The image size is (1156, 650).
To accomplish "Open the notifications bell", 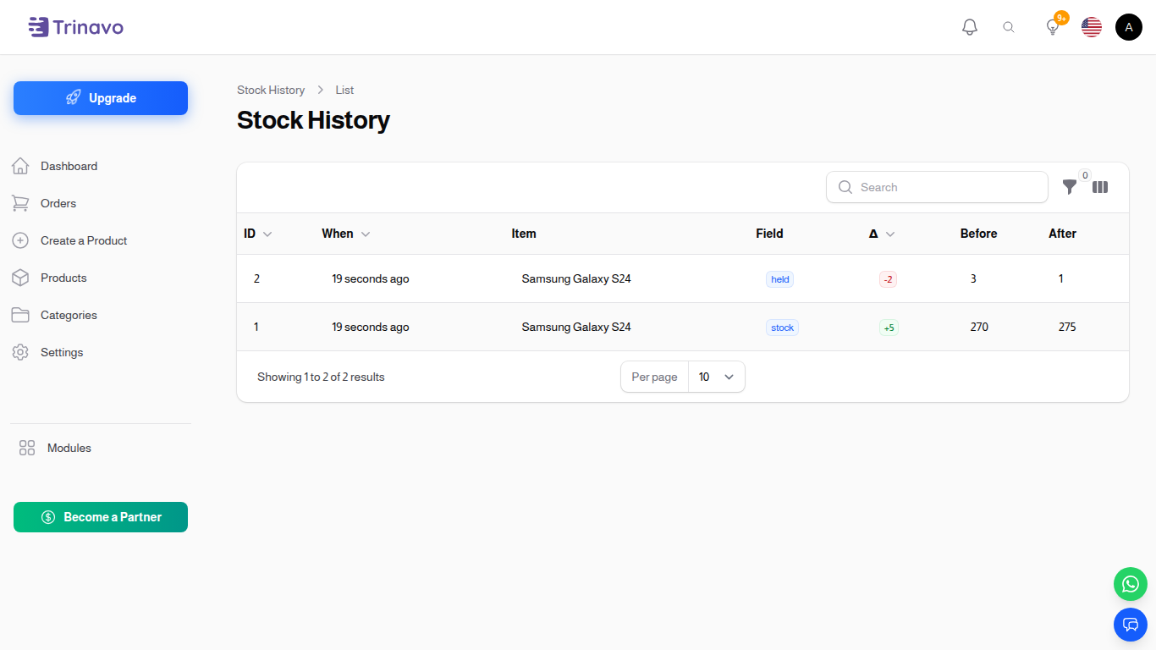I will pyautogui.click(x=970, y=27).
